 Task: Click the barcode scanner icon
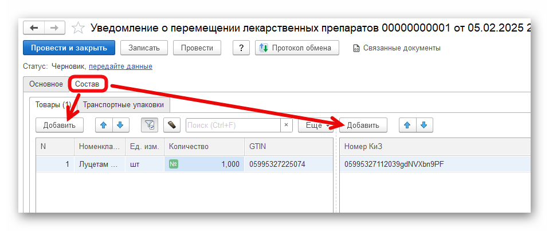pyautogui.click(x=171, y=126)
